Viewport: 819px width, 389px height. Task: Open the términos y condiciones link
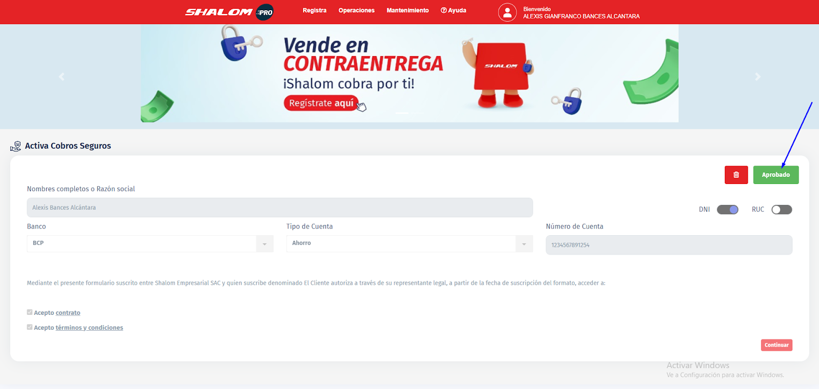pyautogui.click(x=89, y=328)
